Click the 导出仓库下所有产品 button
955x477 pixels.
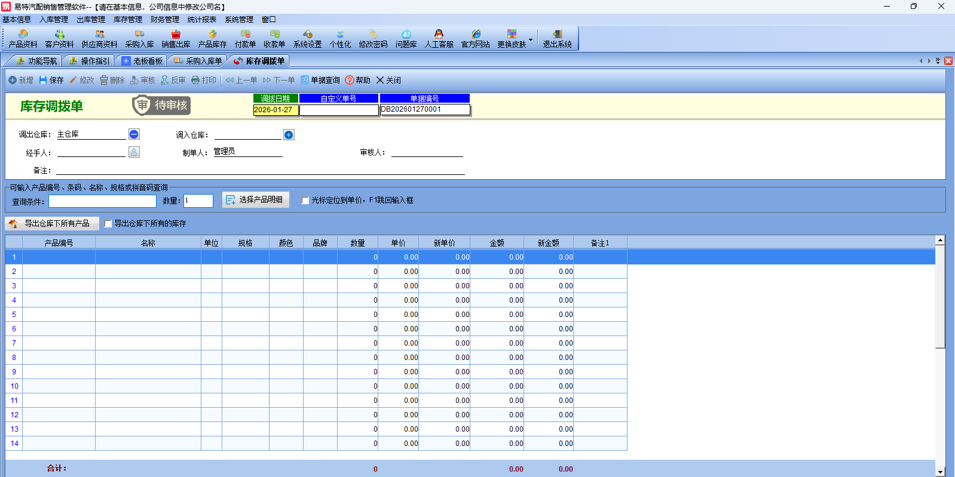[51, 224]
